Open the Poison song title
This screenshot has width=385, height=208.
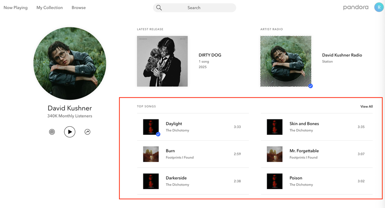[296, 178]
